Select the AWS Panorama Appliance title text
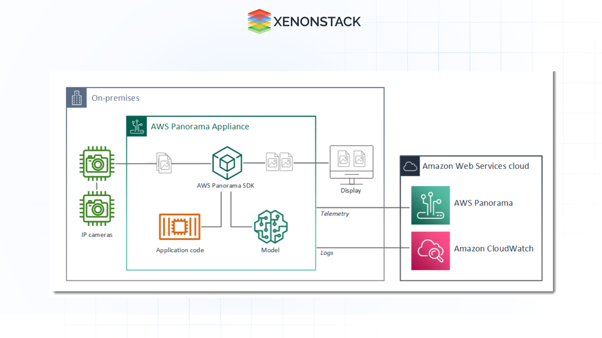Image resolution: width=602 pixels, height=338 pixels. click(x=200, y=126)
